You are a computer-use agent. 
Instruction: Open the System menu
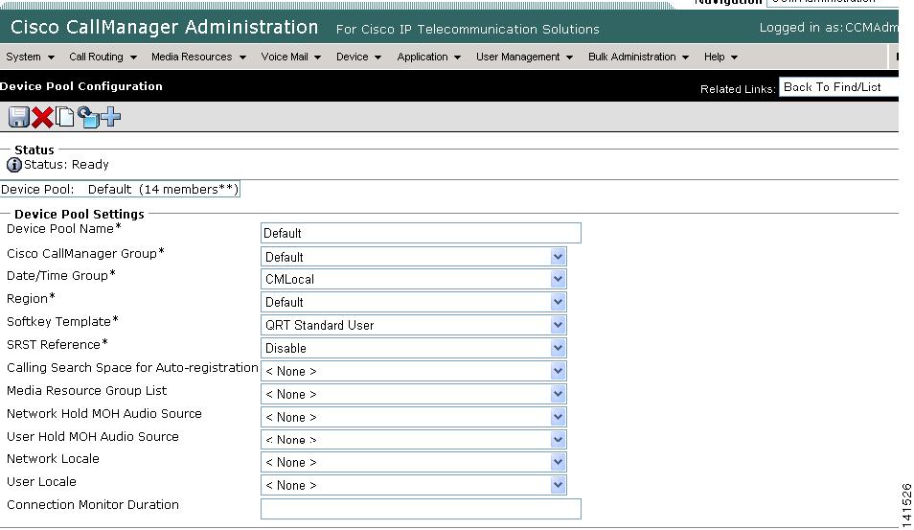(30, 58)
